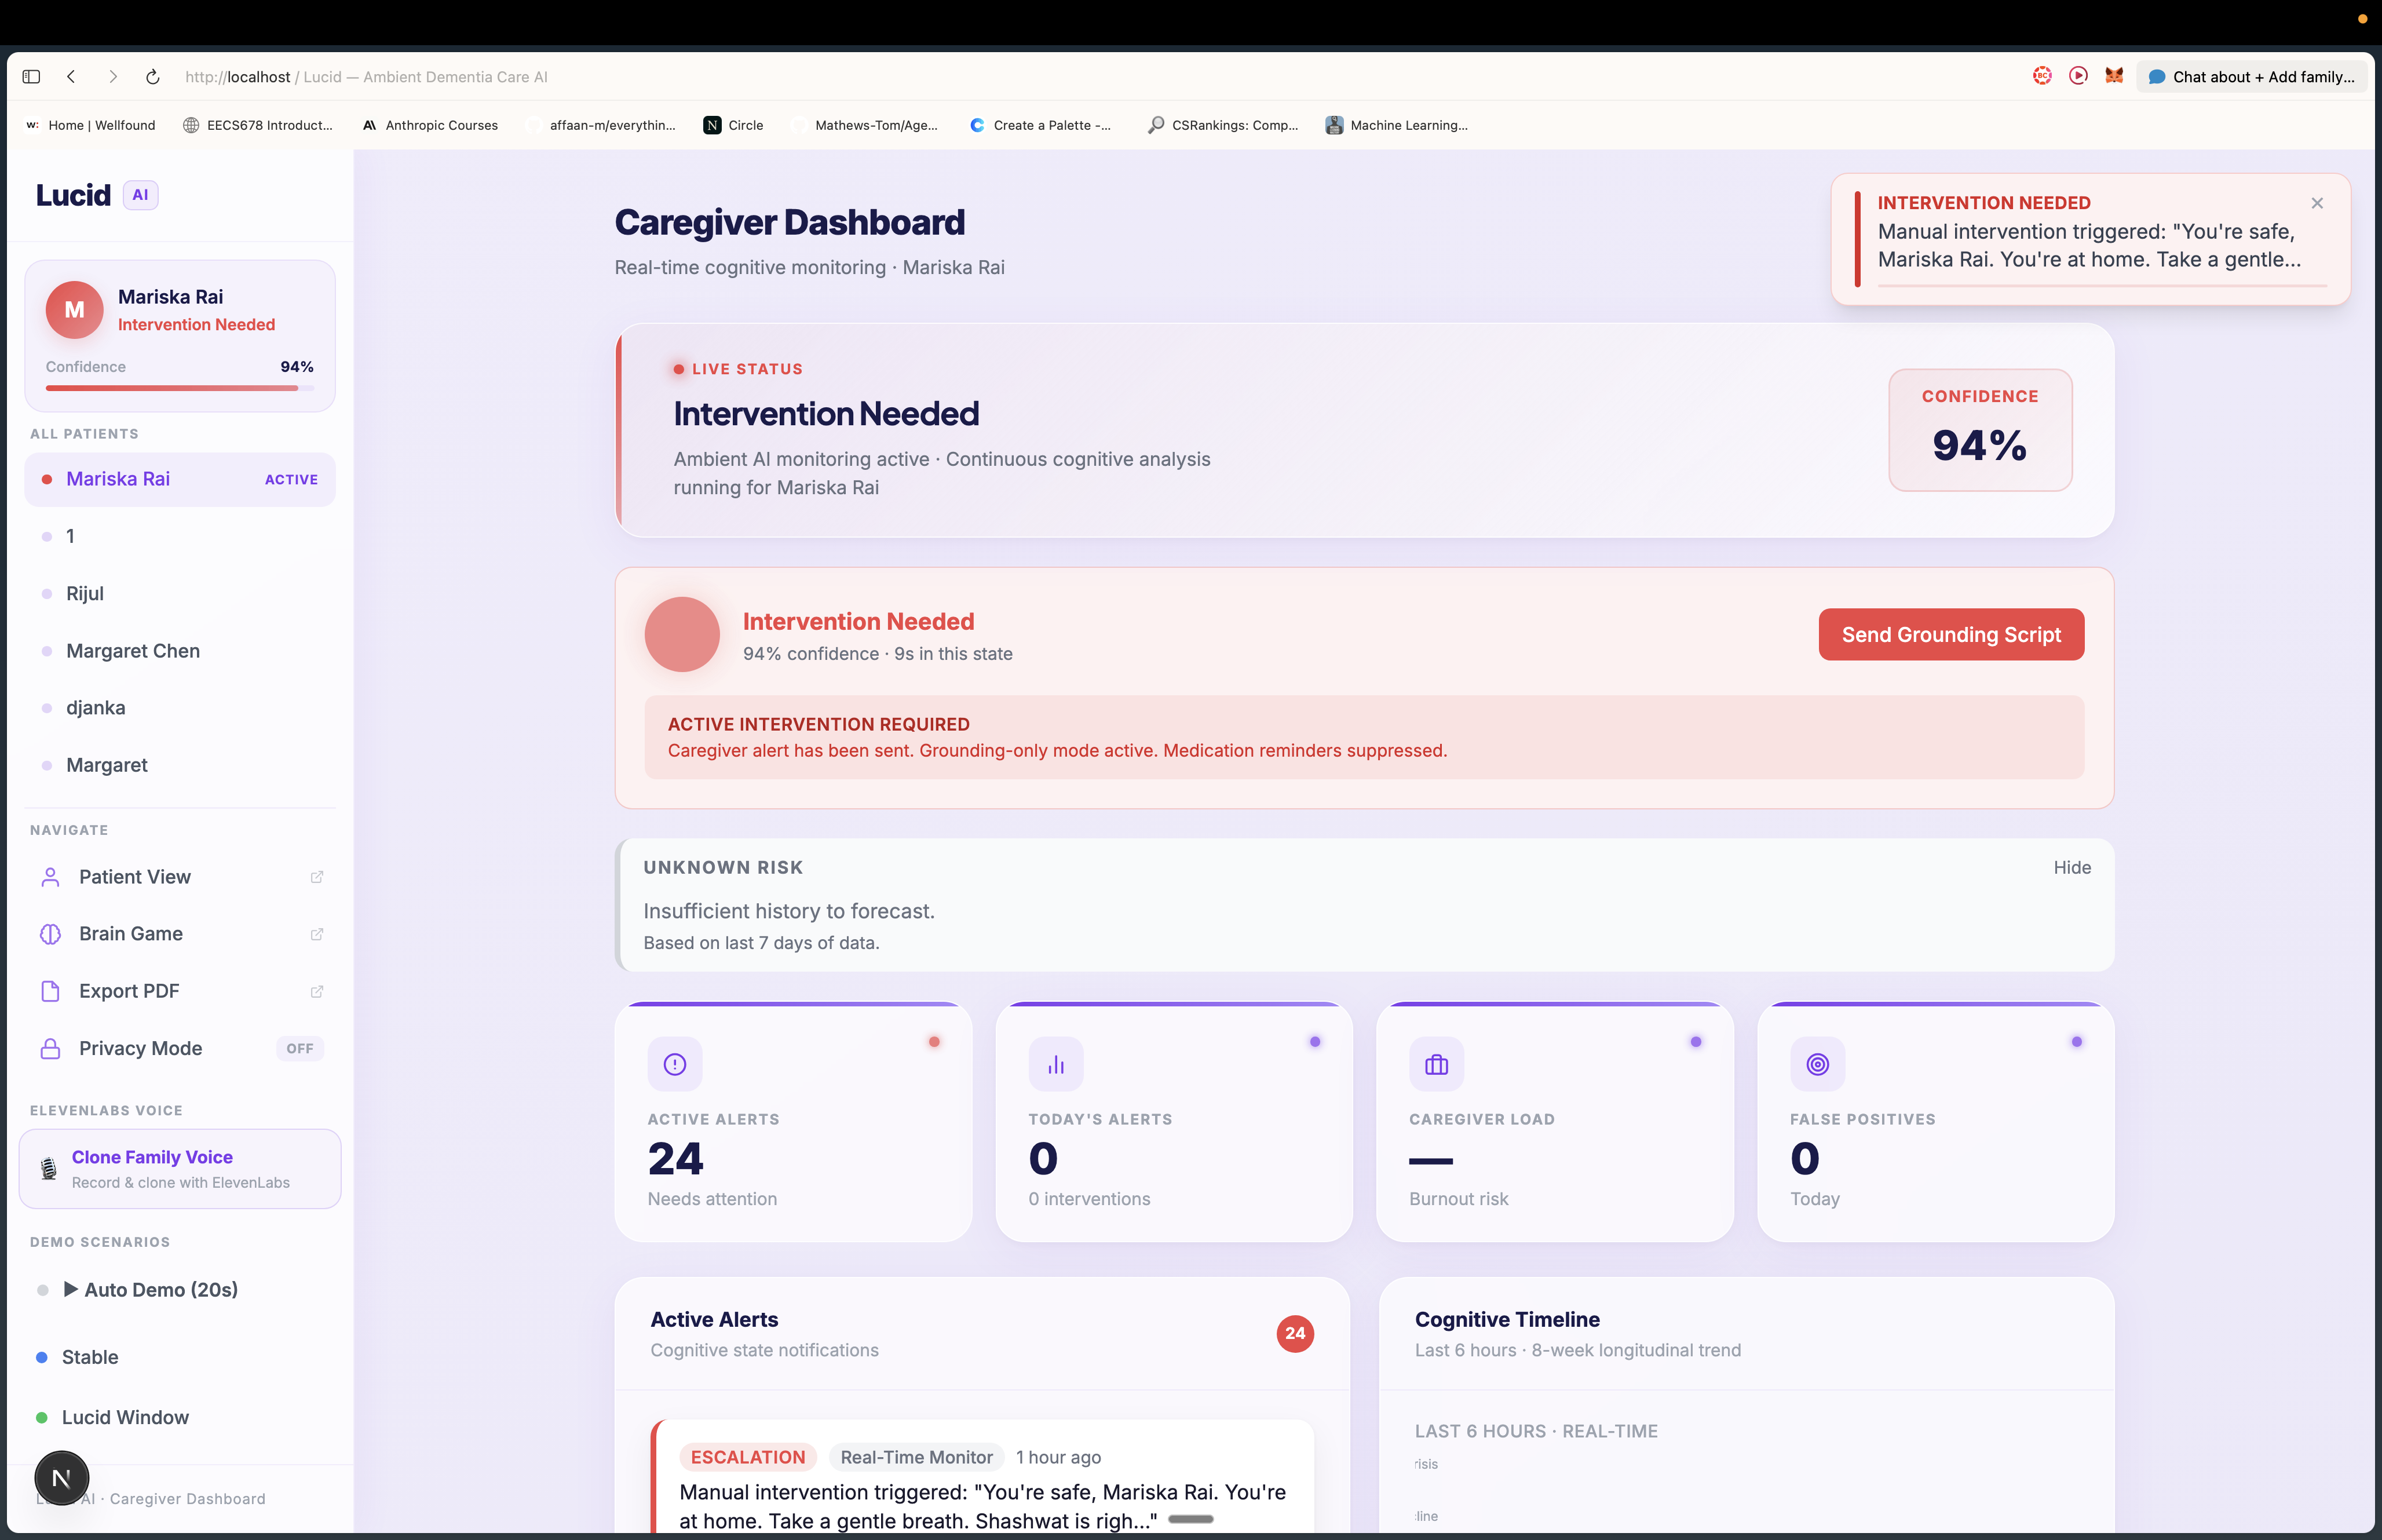This screenshot has height=1540, width=2382.
Task: Click the microphone icon for voice cloning
Action: [x=48, y=1168]
